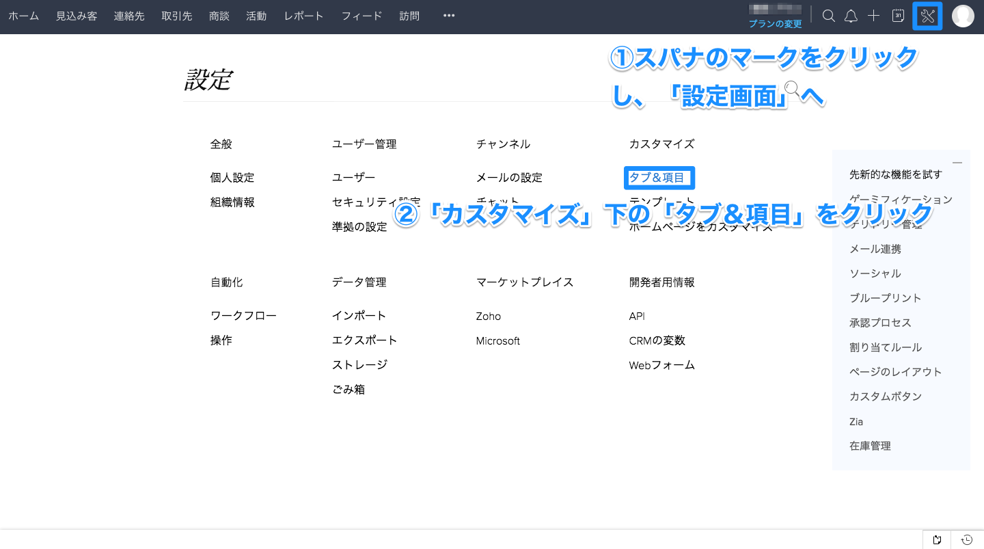Open the 取引先 tab
Image resolution: width=984 pixels, height=549 pixels.
click(177, 16)
